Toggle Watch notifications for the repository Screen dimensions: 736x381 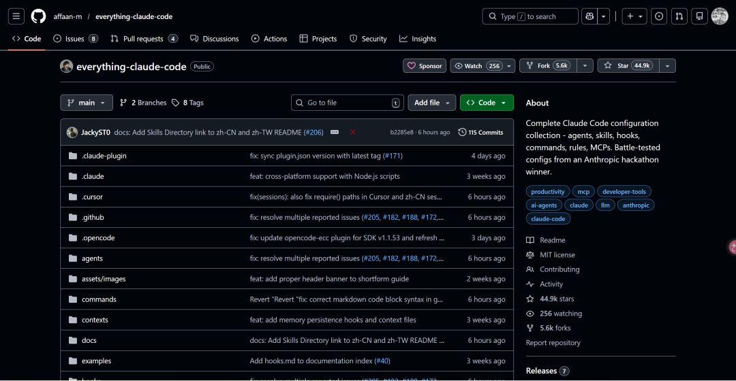coord(478,66)
